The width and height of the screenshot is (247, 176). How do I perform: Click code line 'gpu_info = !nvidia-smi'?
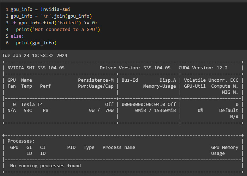coord(40,10)
